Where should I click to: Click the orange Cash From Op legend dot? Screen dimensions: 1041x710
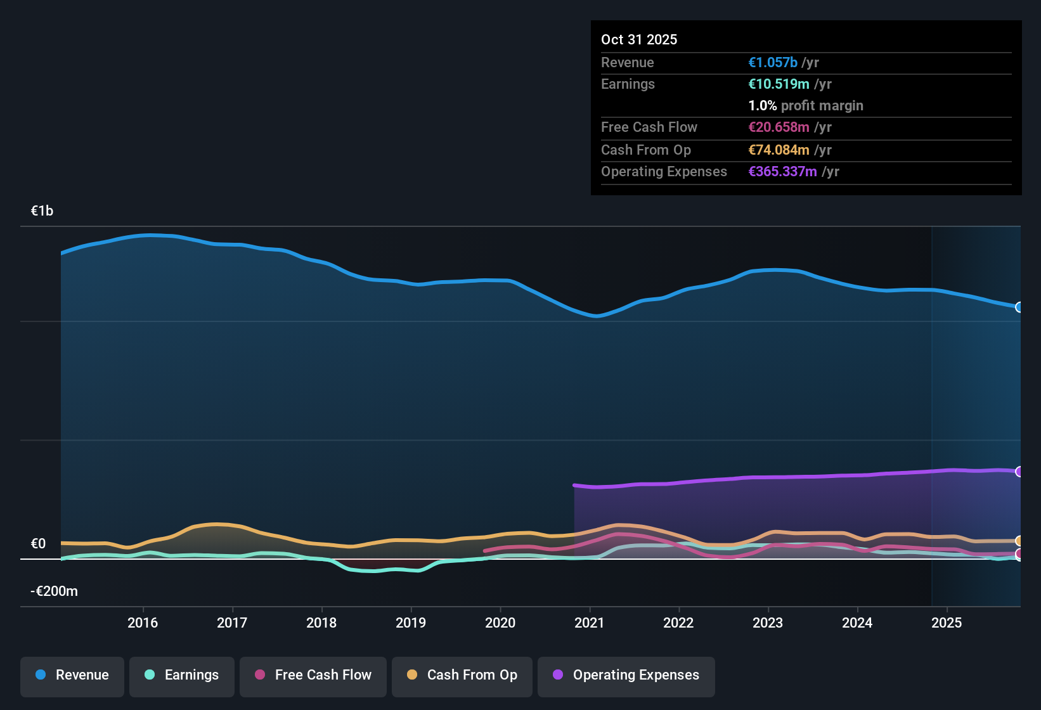[411, 675]
